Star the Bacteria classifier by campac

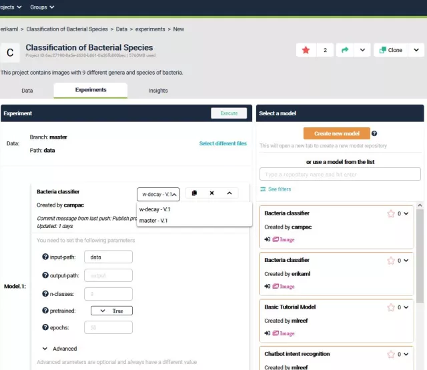pos(392,214)
